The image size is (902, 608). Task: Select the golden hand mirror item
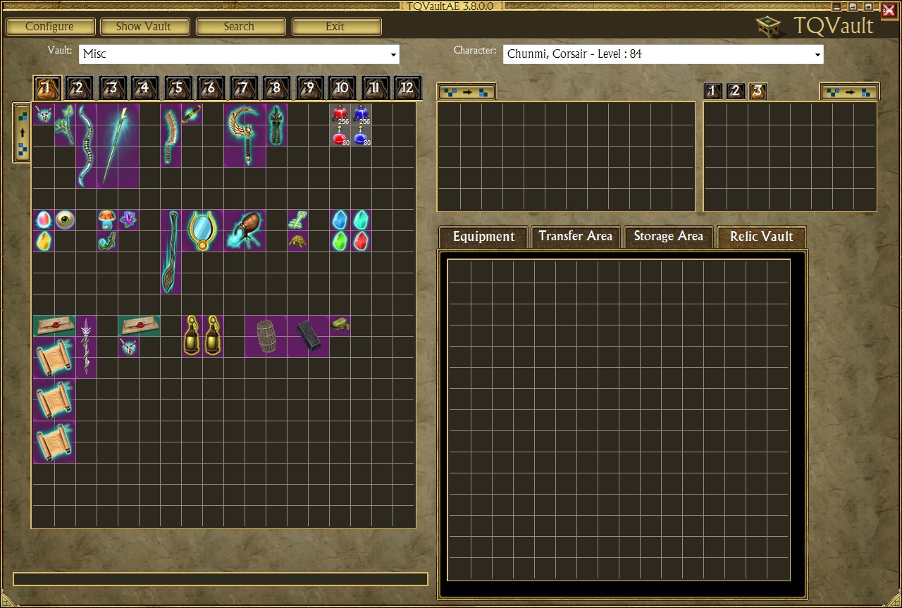click(x=202, y=230)
